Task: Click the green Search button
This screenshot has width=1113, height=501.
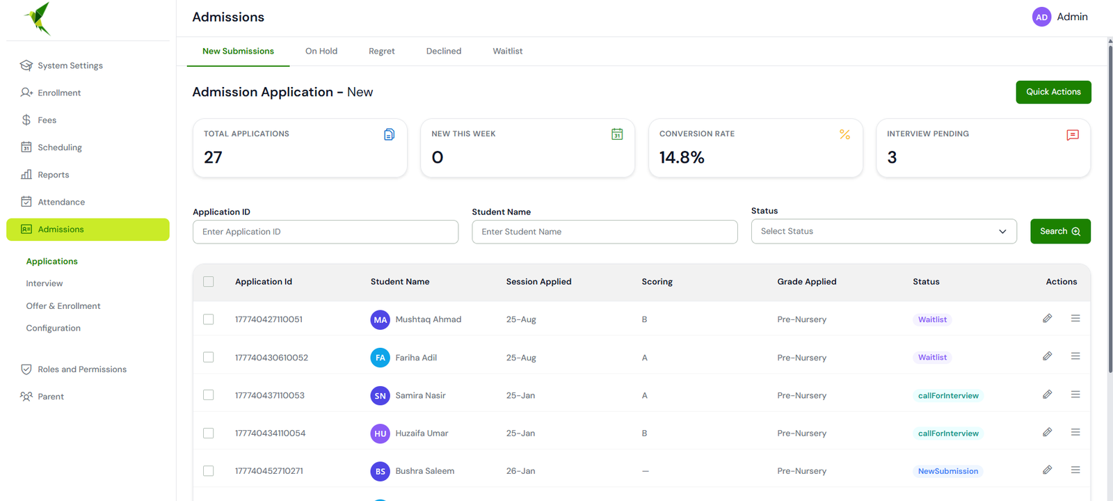Action: 1060,232
